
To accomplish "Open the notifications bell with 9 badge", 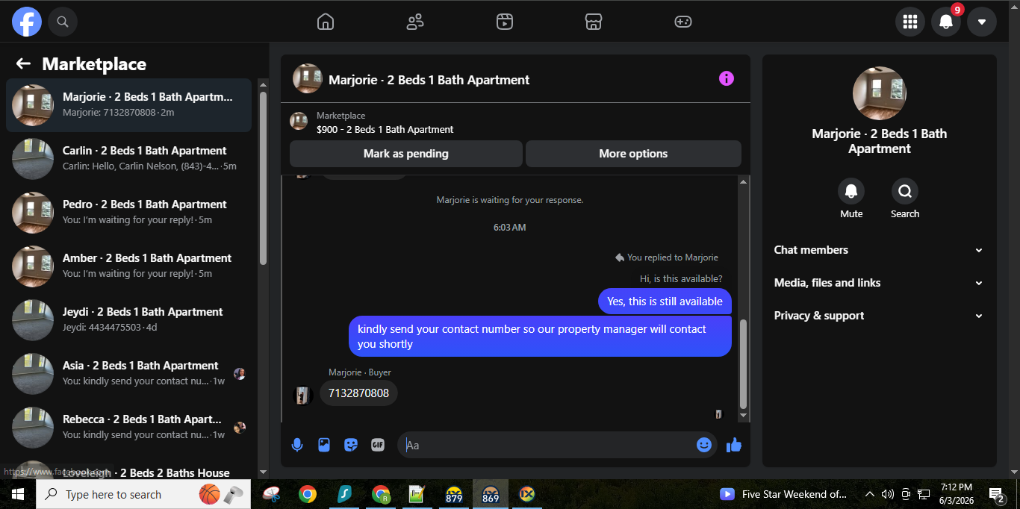I will [x=946, y=22].
